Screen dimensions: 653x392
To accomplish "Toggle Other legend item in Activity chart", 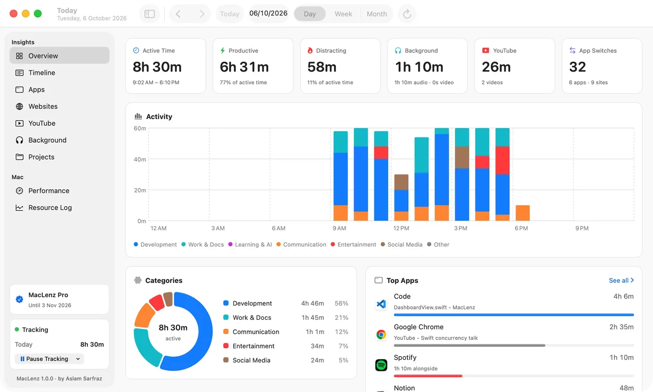I will 438,244.
